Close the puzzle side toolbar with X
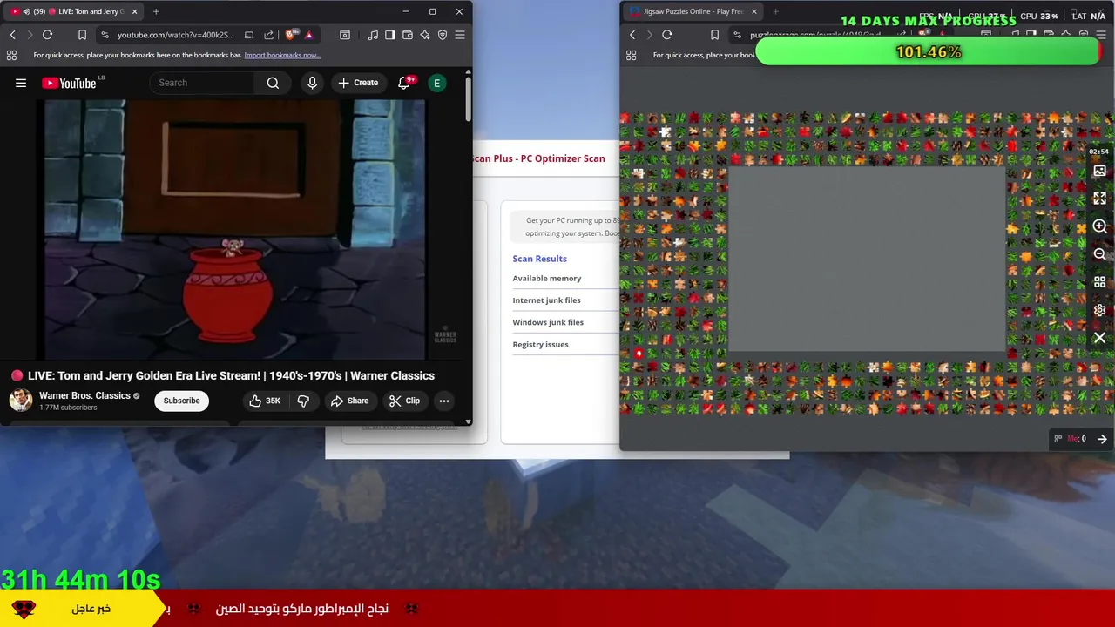 click(x=1099, y=338)
